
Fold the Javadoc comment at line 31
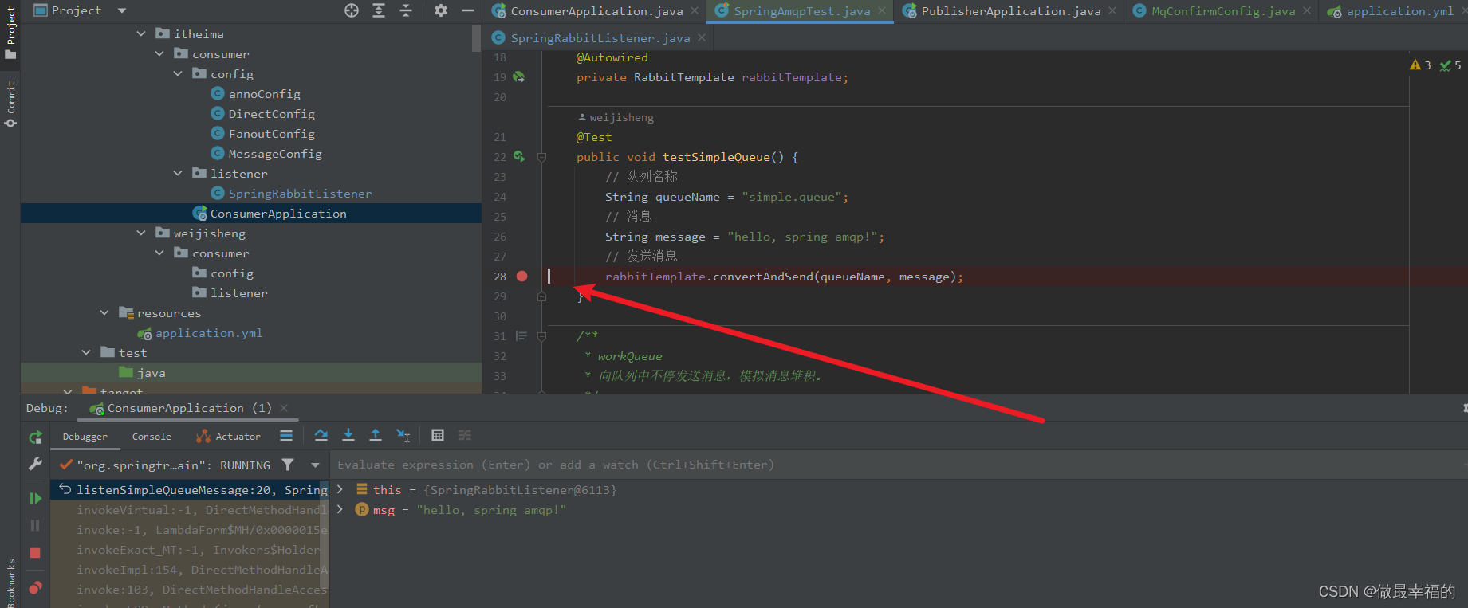(541, 336)
